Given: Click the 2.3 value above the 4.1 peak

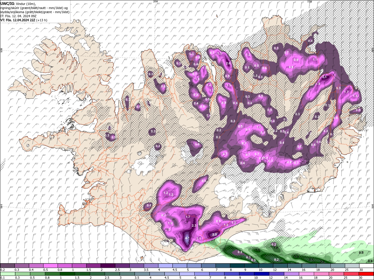Looking at the screenshot, I should pyautogui.click(x=194, y=225).
